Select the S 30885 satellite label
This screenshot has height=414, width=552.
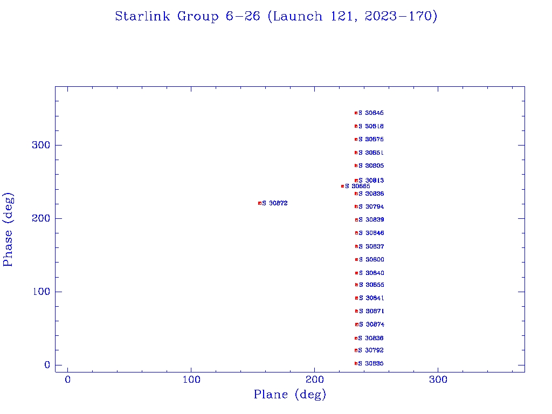pos(357,186)
